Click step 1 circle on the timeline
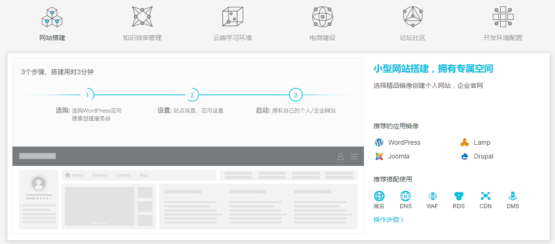Image resolution: width=555 pixels, height=244 pixels. (x=87, y=95)
